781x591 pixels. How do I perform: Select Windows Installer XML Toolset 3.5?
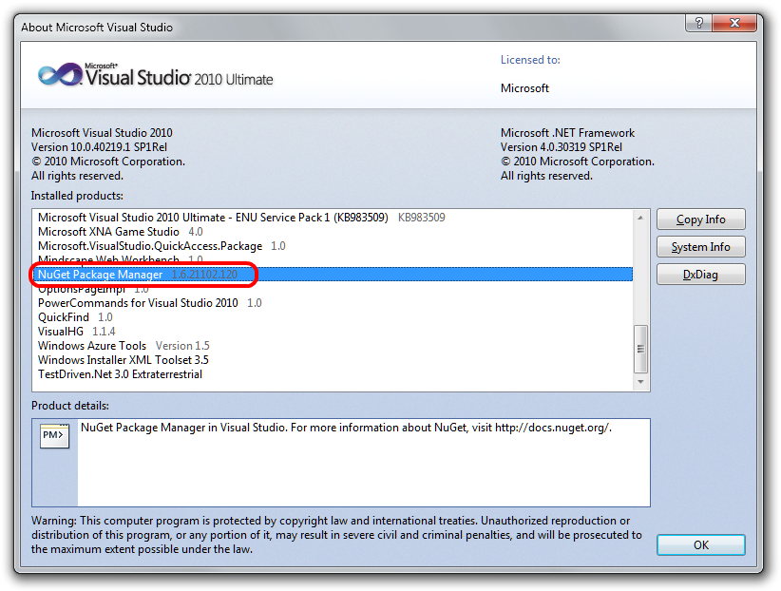pyautogui.click(x=123, y=360)
